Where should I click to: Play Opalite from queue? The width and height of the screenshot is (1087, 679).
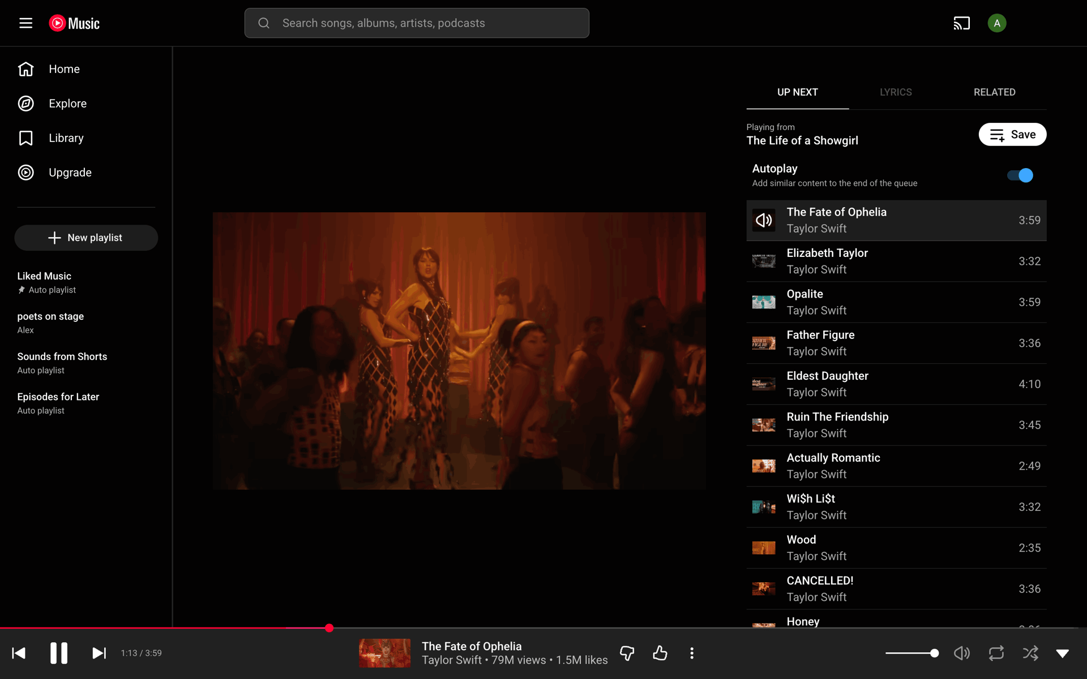[896, 302]
